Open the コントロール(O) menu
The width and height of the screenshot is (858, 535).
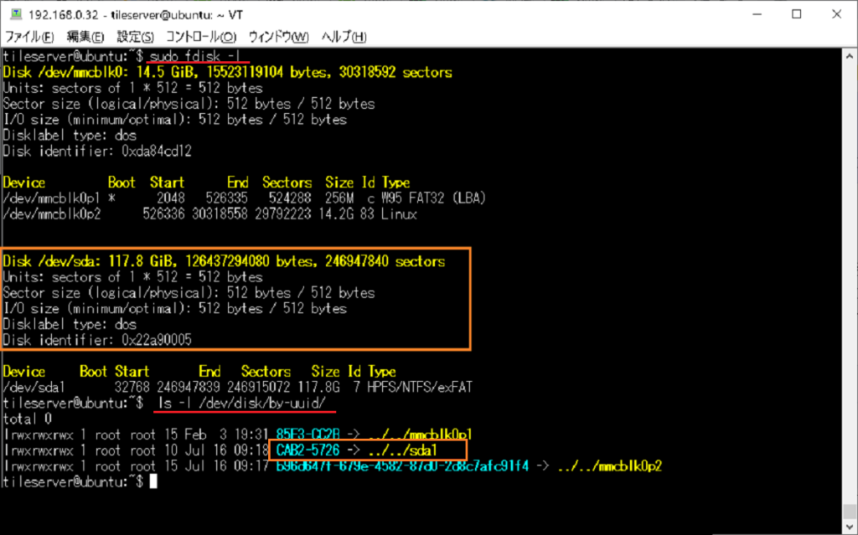pyautogui.click(x=201, y=37)
